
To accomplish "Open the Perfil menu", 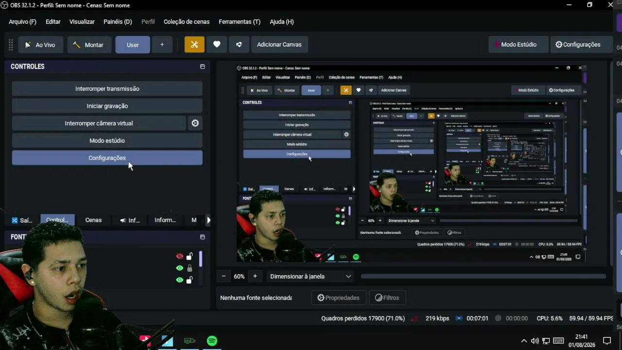I will pos(148,22).
